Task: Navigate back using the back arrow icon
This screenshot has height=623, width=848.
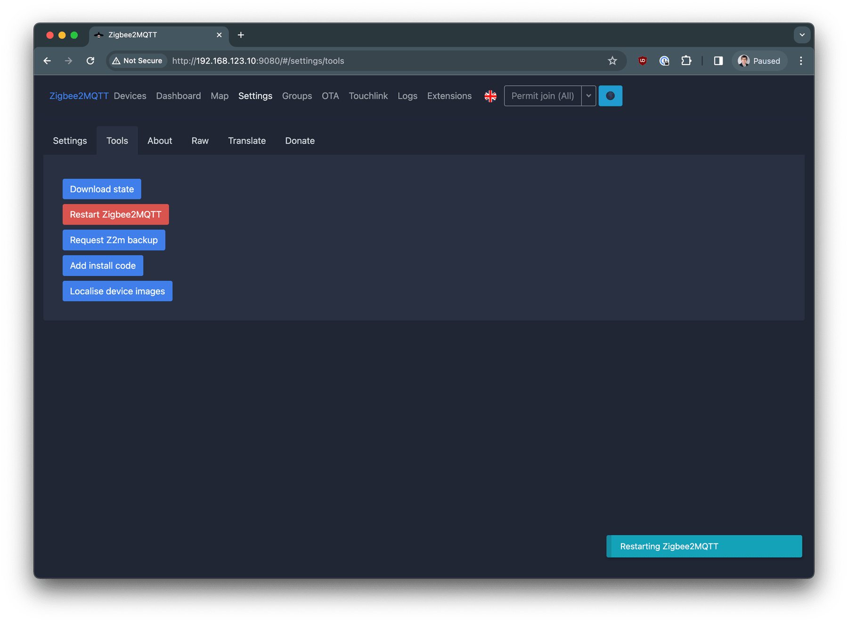Action: 47,61
